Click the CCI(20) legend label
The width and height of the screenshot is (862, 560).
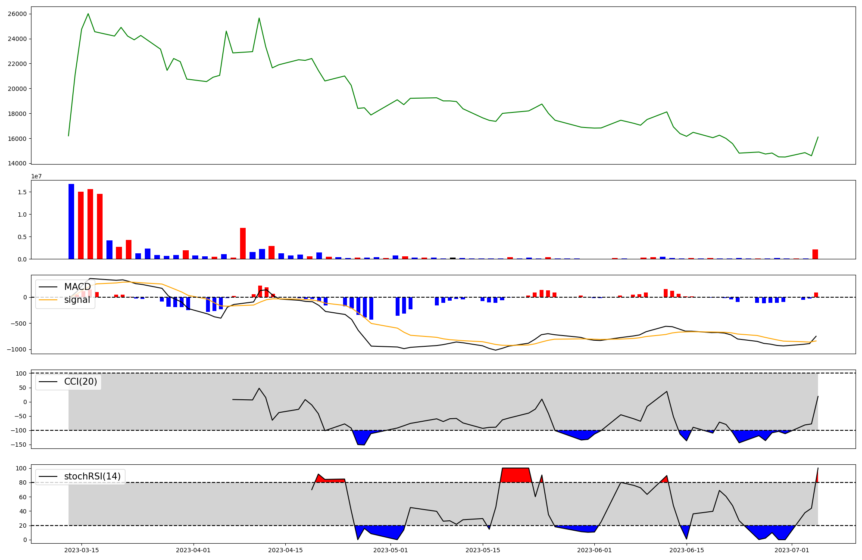[x=80, y=382]
